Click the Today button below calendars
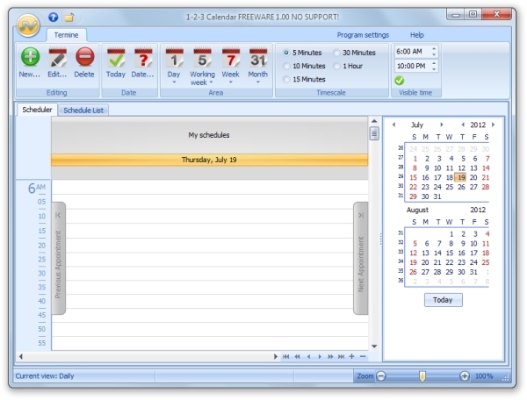This screenshot has height=400, width=527. pyautogui.click(x=443, y=299)
